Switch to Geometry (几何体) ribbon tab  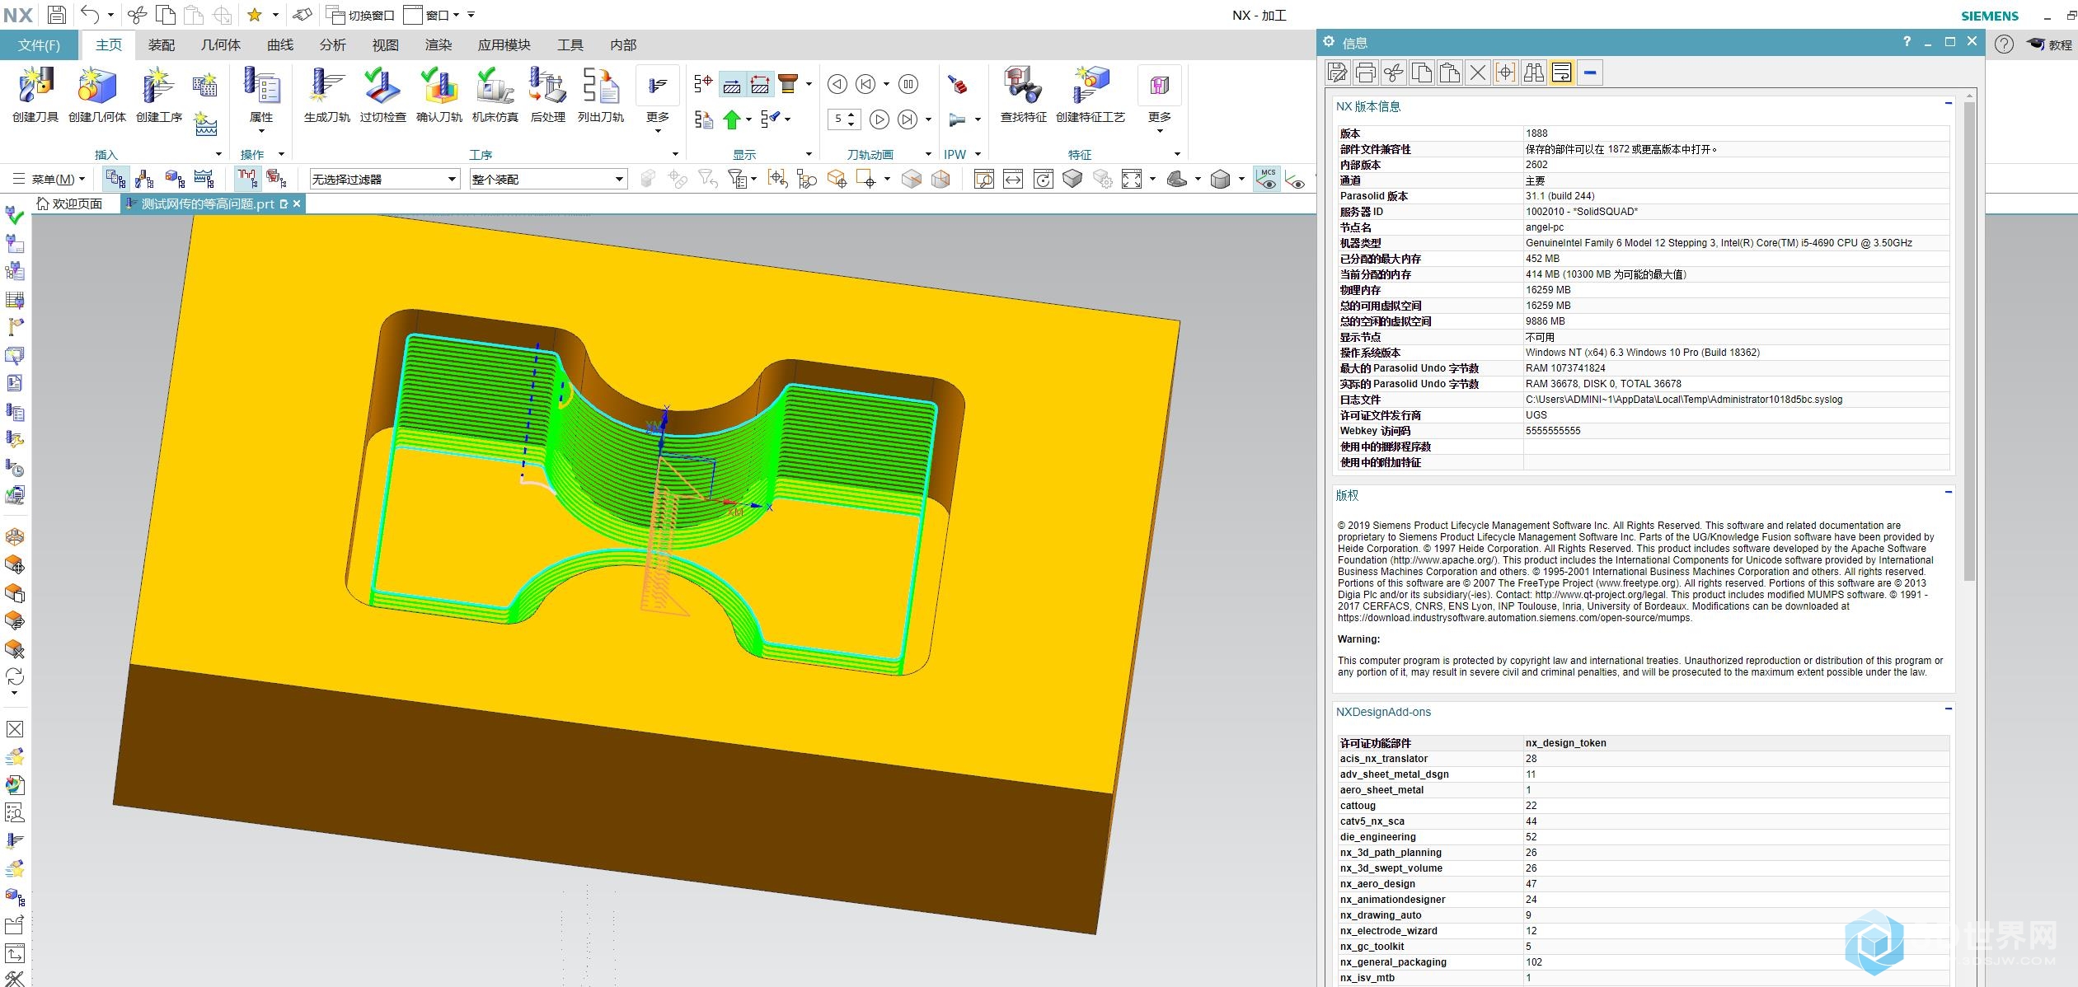click(220, 45)
